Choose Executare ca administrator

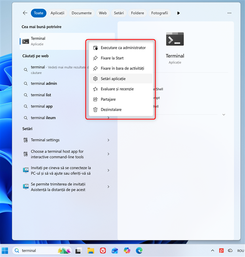[x=123, y=48]
